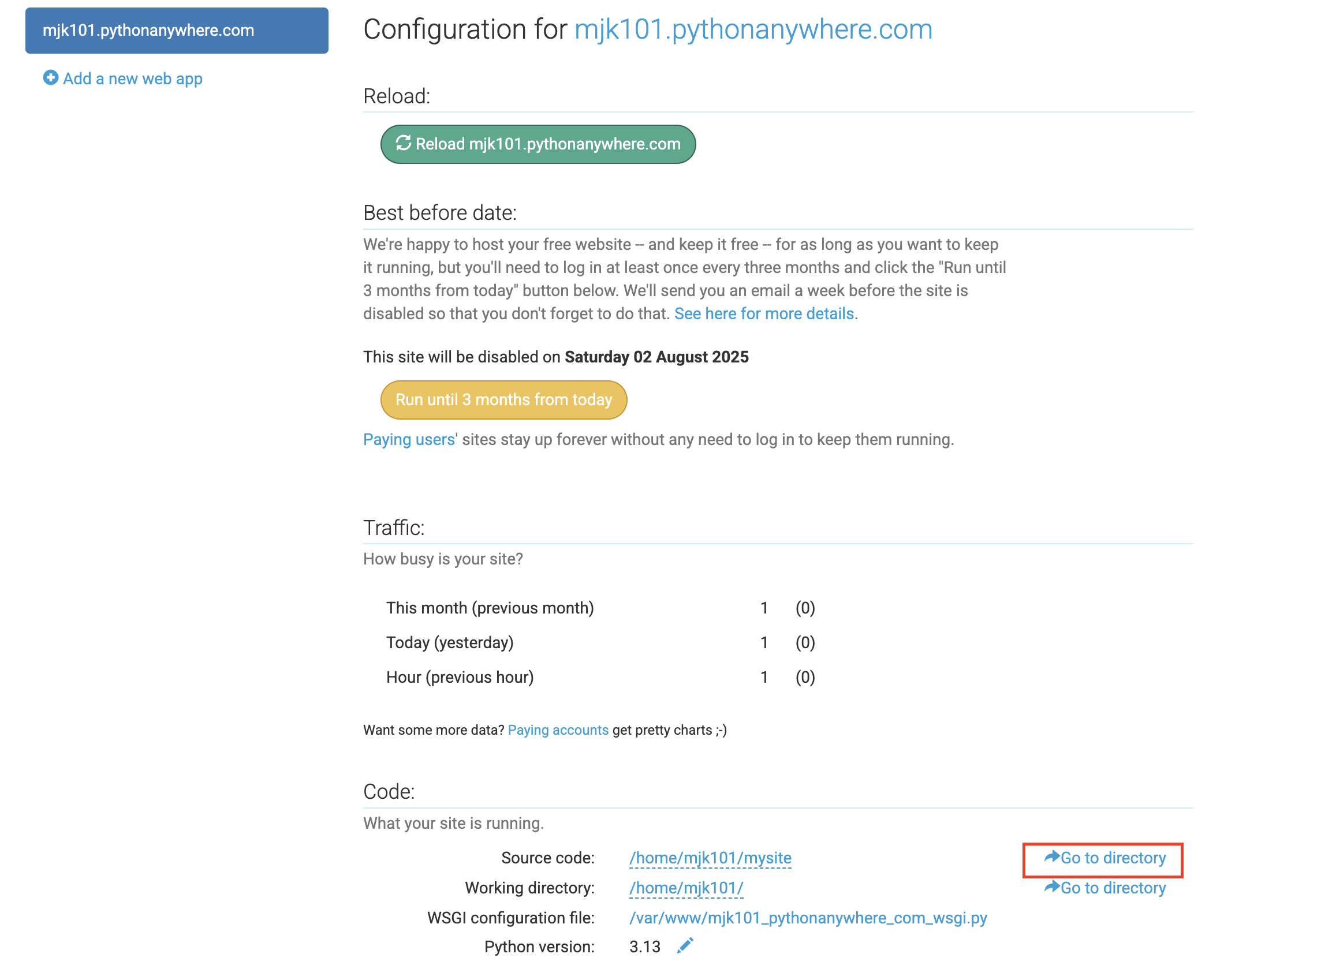Edit the /home/mjk101/ working directory path
Viewport: 1321px width, 965px height.
pyautogui.click(x=686, y=888)
